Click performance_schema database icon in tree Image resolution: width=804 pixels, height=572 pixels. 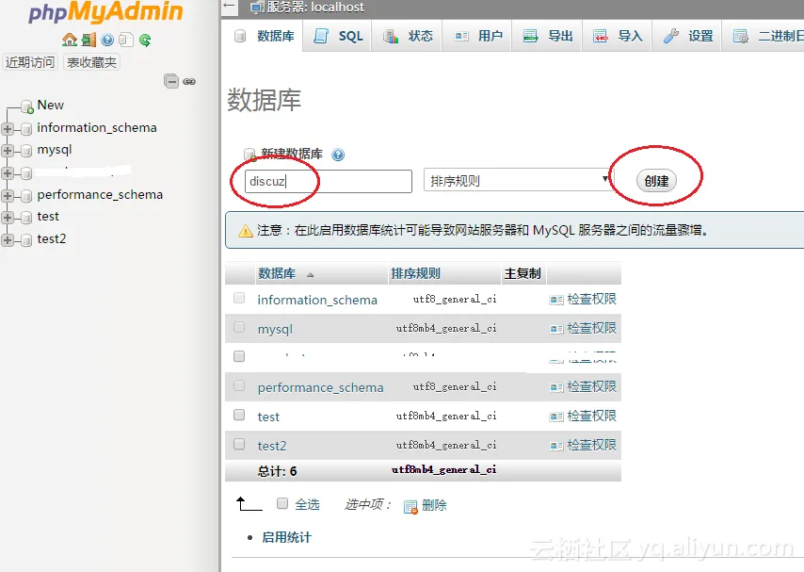[26, 196]
